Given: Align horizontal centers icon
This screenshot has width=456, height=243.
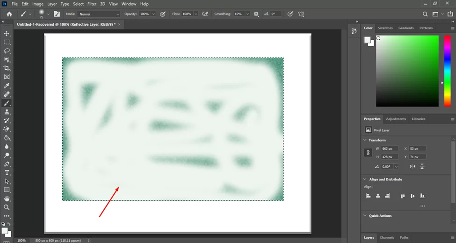Looking at the screenshot, I should click(x=378, y=196).
